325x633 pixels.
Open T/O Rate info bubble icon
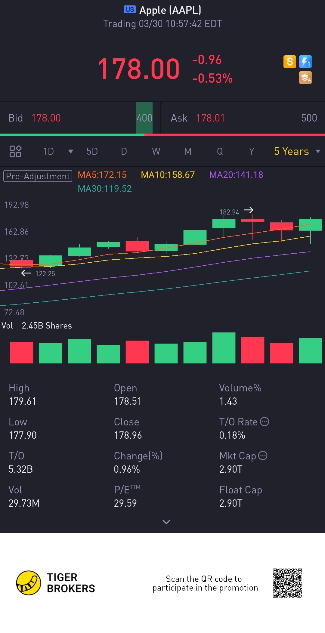point(265,421)
